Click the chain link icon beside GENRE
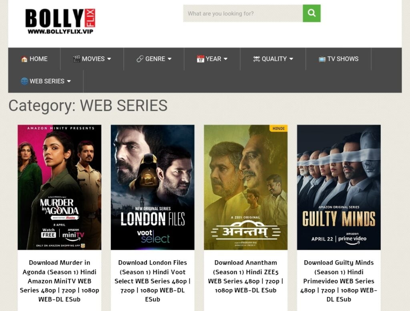The height and width of the screenshot is (311, 410). click(140, 59)
